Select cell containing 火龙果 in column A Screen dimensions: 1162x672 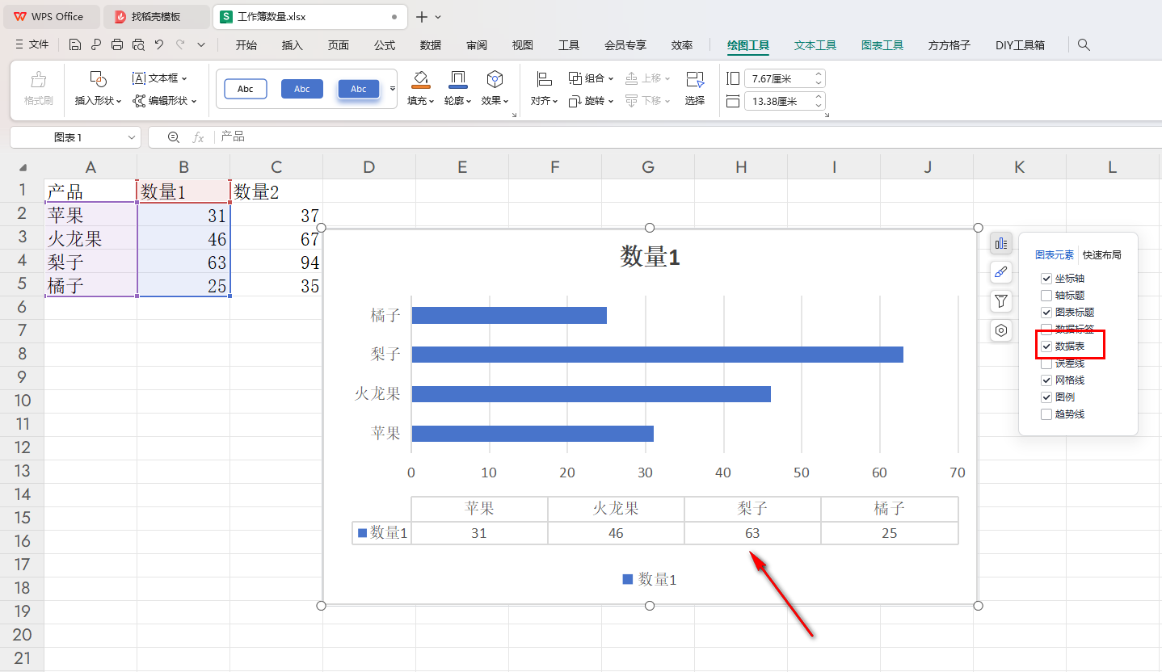tap(91, 238)
